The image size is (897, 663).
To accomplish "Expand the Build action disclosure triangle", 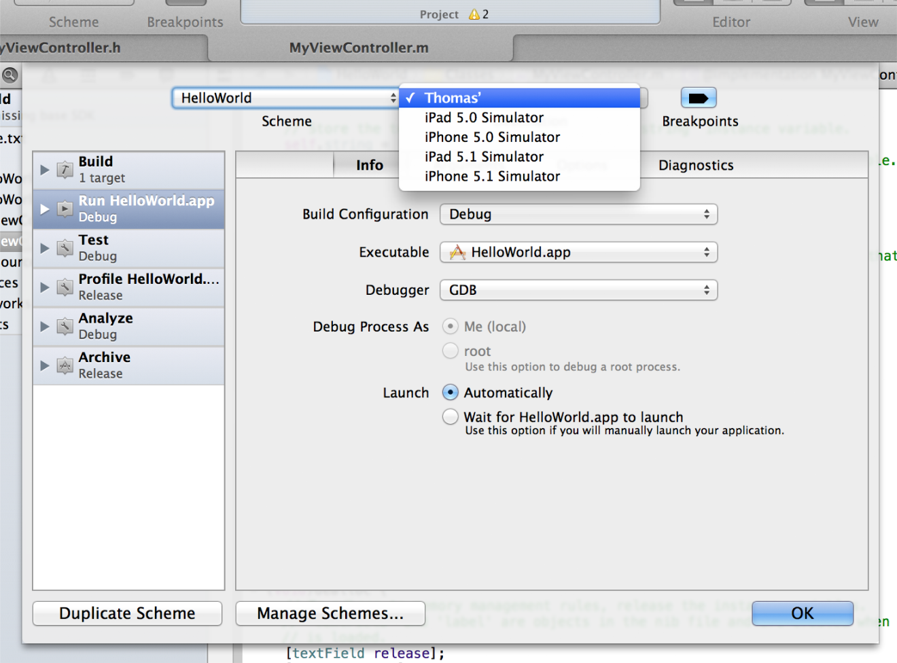I will tap(44, 170).
